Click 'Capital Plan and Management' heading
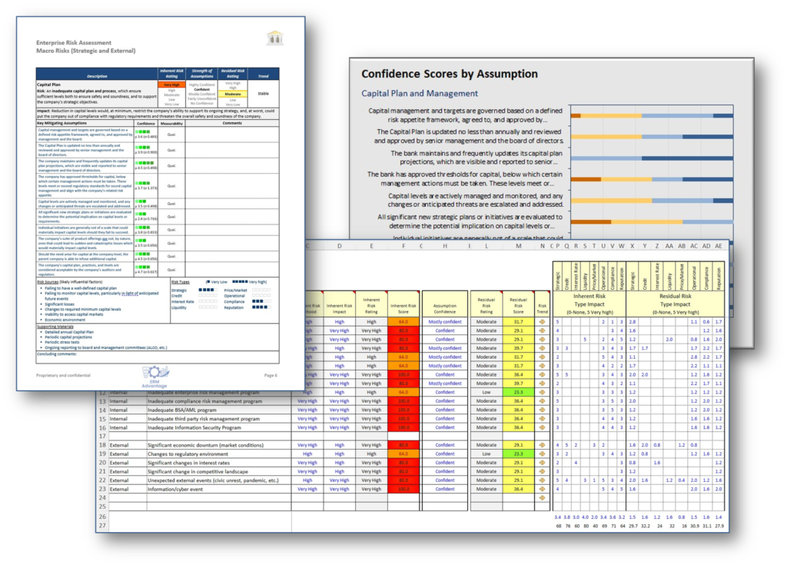 420,93
